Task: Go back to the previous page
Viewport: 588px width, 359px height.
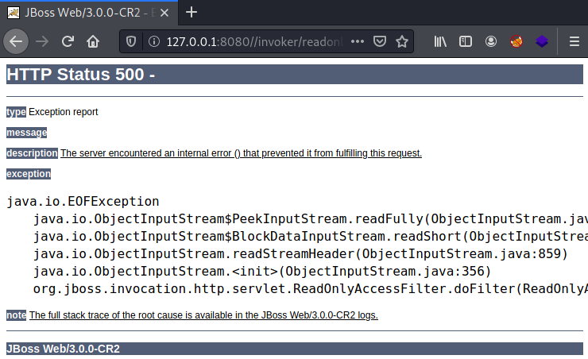Action: click(x=16, y=41)
